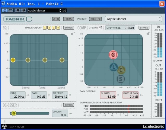Click vertical arrows beside EQ GAIN
The width and height of the screenshot is (166, 130).
[x=49, y=95]
